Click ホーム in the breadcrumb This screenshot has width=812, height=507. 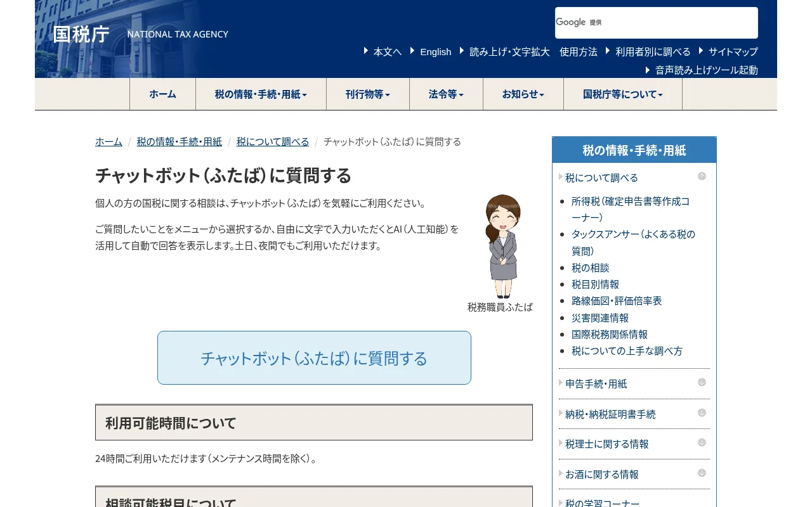tap(108, 142)
